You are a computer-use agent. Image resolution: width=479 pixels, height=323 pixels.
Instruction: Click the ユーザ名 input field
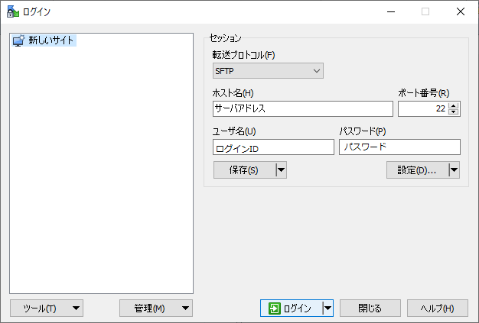(273, 147)
